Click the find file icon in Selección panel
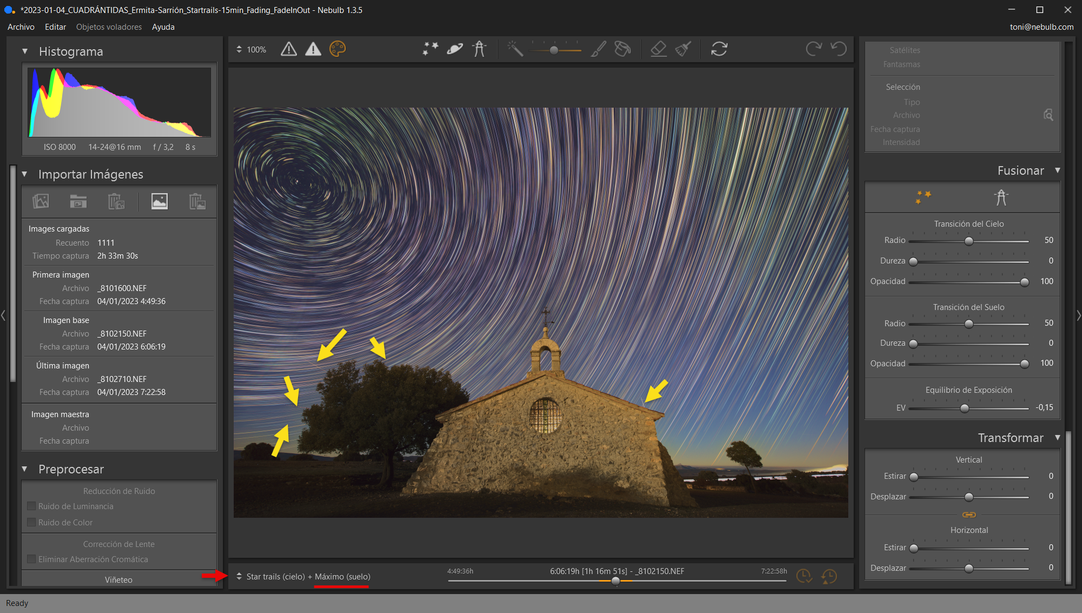This screenshot has height=613, width=1082. [1048, 115]
